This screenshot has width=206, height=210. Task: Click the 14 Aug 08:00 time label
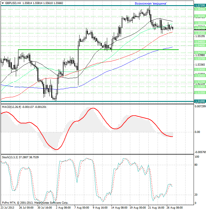tap(119, 207)
